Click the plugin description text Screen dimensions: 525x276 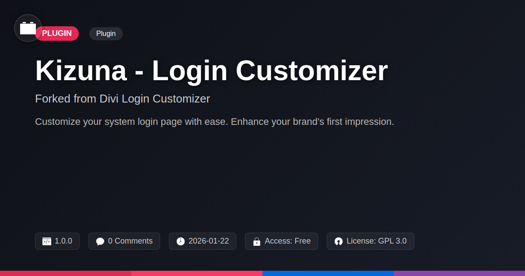coord(214,122)
